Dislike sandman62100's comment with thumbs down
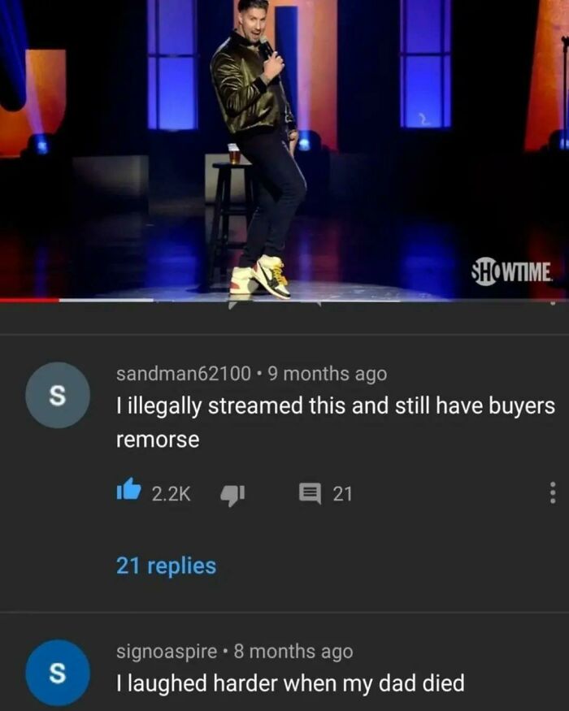 [232, 495]
